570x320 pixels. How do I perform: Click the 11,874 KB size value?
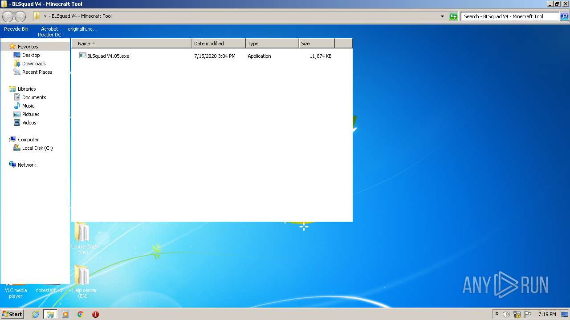tap(321, 56)
